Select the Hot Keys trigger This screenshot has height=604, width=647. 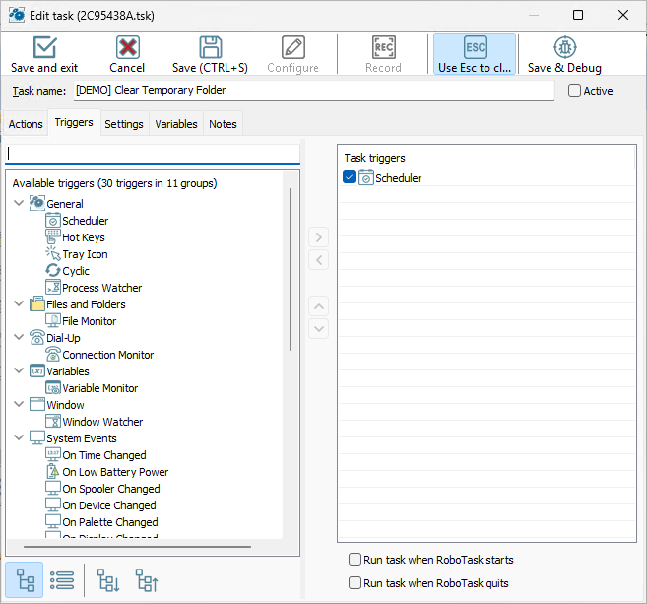click(x=84, y=237)
